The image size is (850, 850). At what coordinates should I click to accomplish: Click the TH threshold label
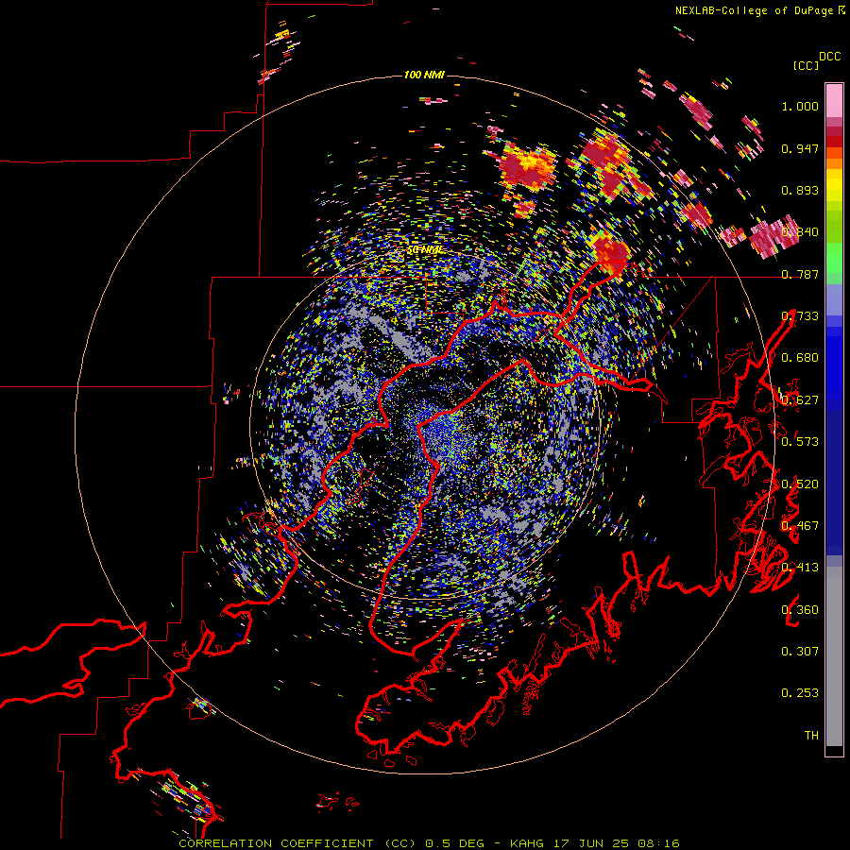click(811, 736)
